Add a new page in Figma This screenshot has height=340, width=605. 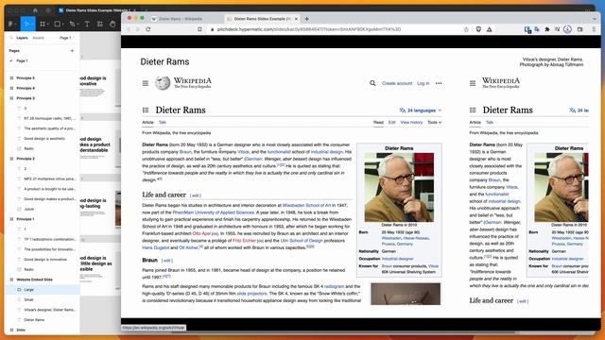coord(72,50)
